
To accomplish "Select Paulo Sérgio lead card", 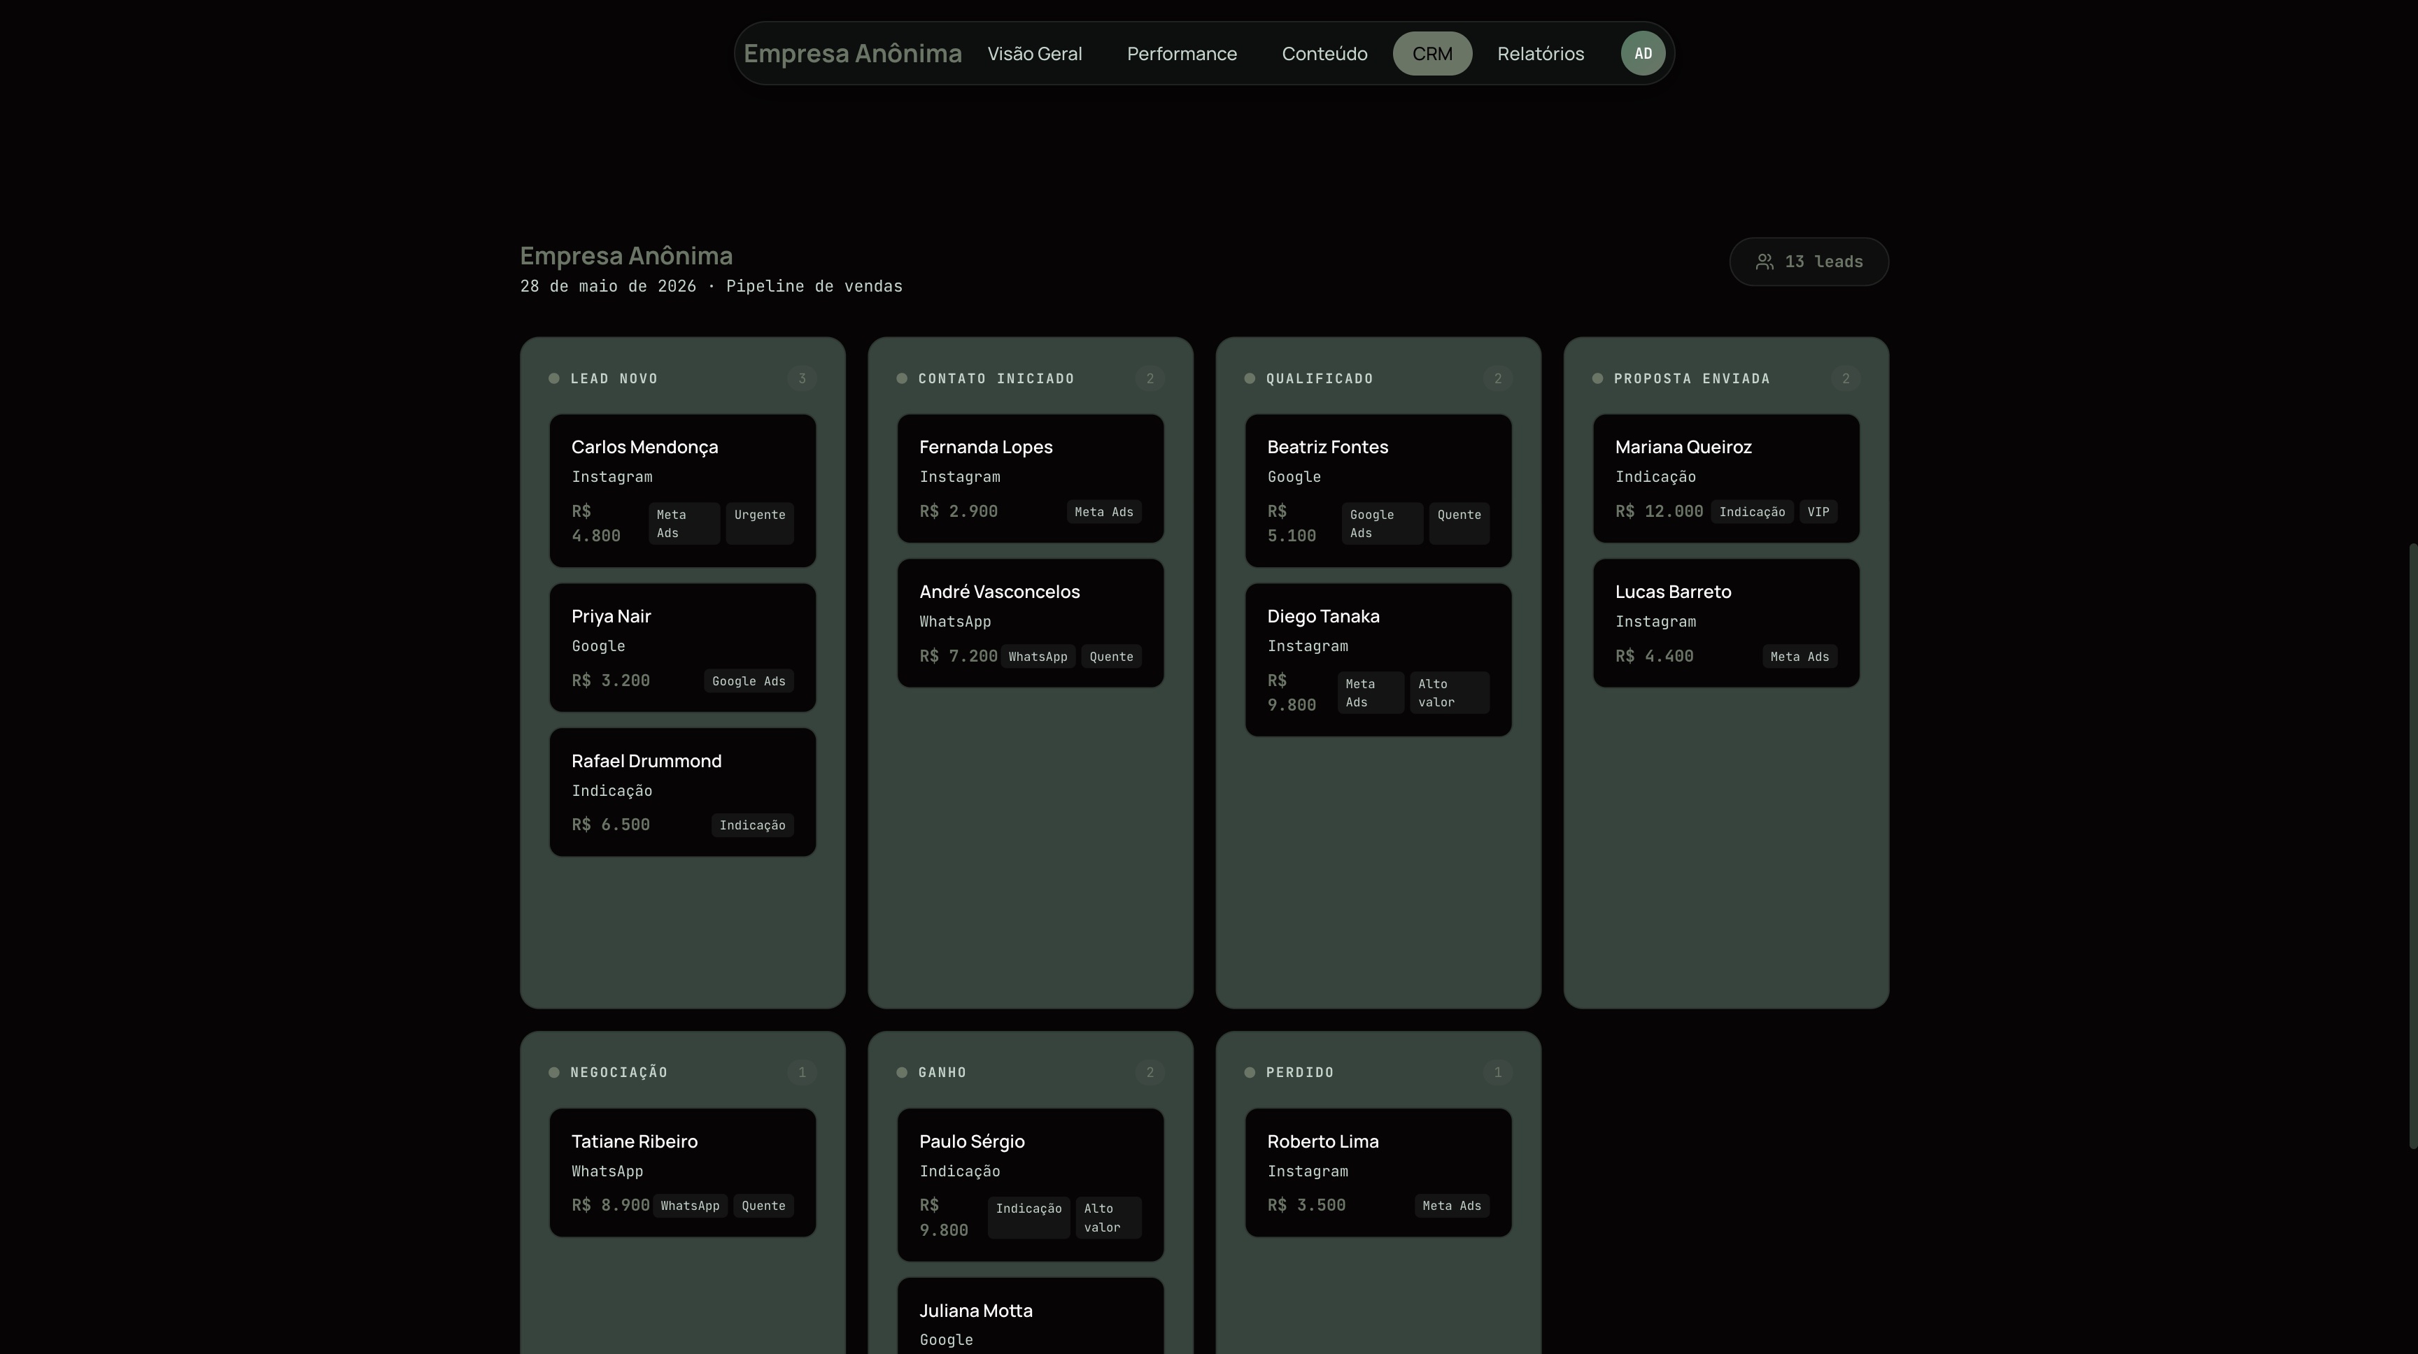I will pos(1031,1185).
